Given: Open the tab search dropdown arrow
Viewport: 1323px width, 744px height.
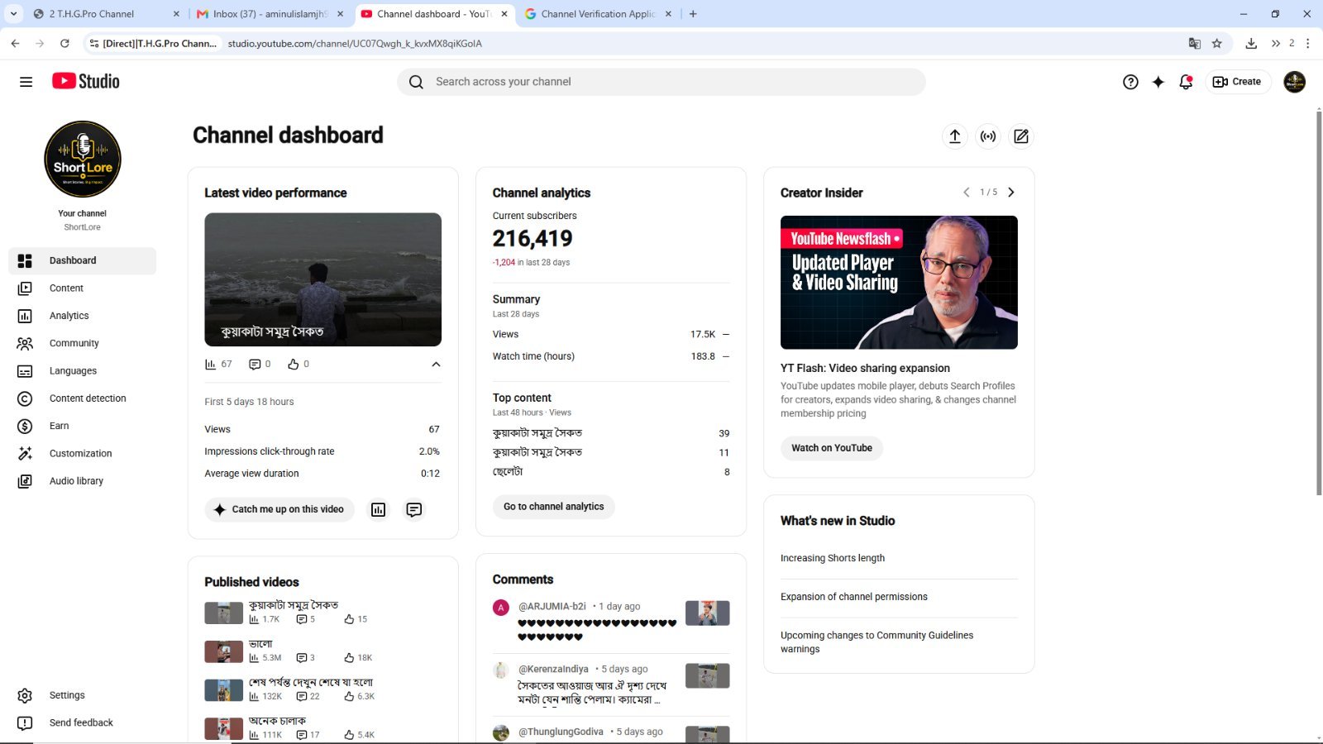Looking at the screenshot, I should [x=13, y=14].
